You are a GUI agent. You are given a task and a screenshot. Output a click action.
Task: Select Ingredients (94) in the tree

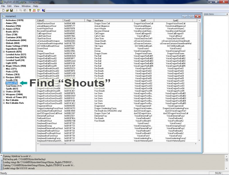tap(14, 49)
